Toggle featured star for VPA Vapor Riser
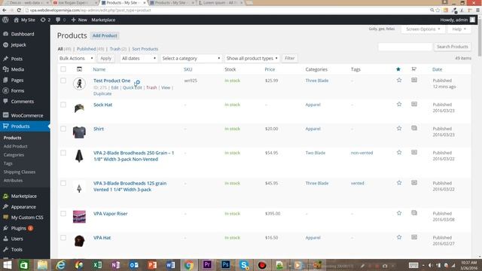482x271 pixels. point(399,213)
